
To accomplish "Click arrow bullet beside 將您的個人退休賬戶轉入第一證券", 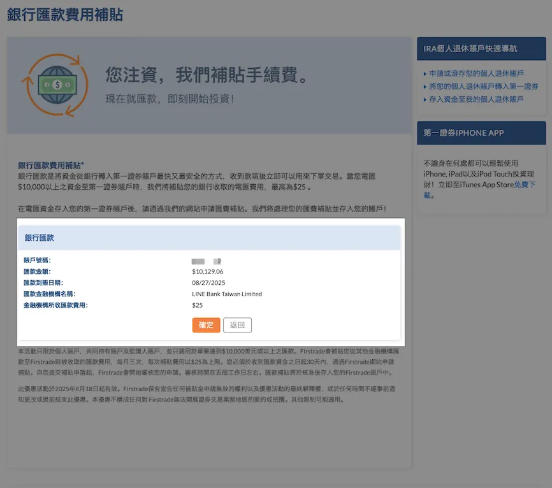I will point(425,87).
